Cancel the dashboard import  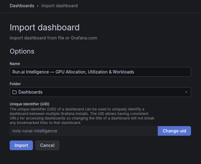pos(47,145)
